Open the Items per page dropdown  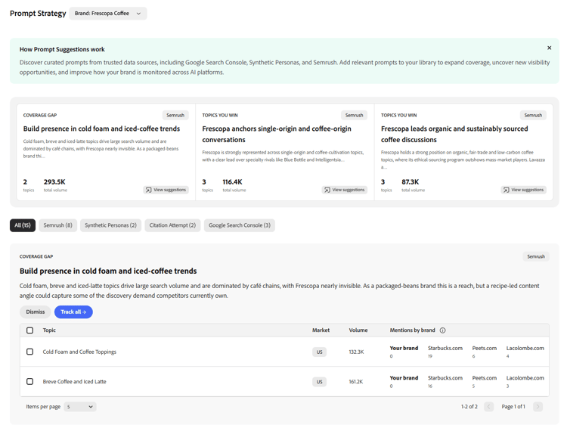click(x=80, y=407)
